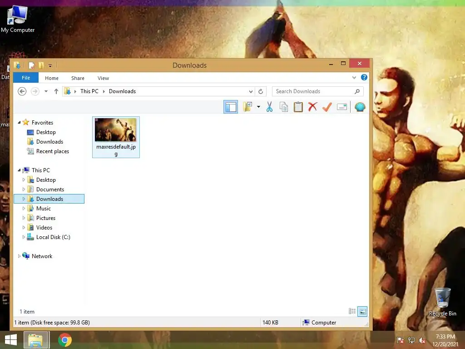The width and height of the screenshot is (465, 349).
Task: Open Local Disk (C:) in navigation pane
Action: (x=53, y=237)
